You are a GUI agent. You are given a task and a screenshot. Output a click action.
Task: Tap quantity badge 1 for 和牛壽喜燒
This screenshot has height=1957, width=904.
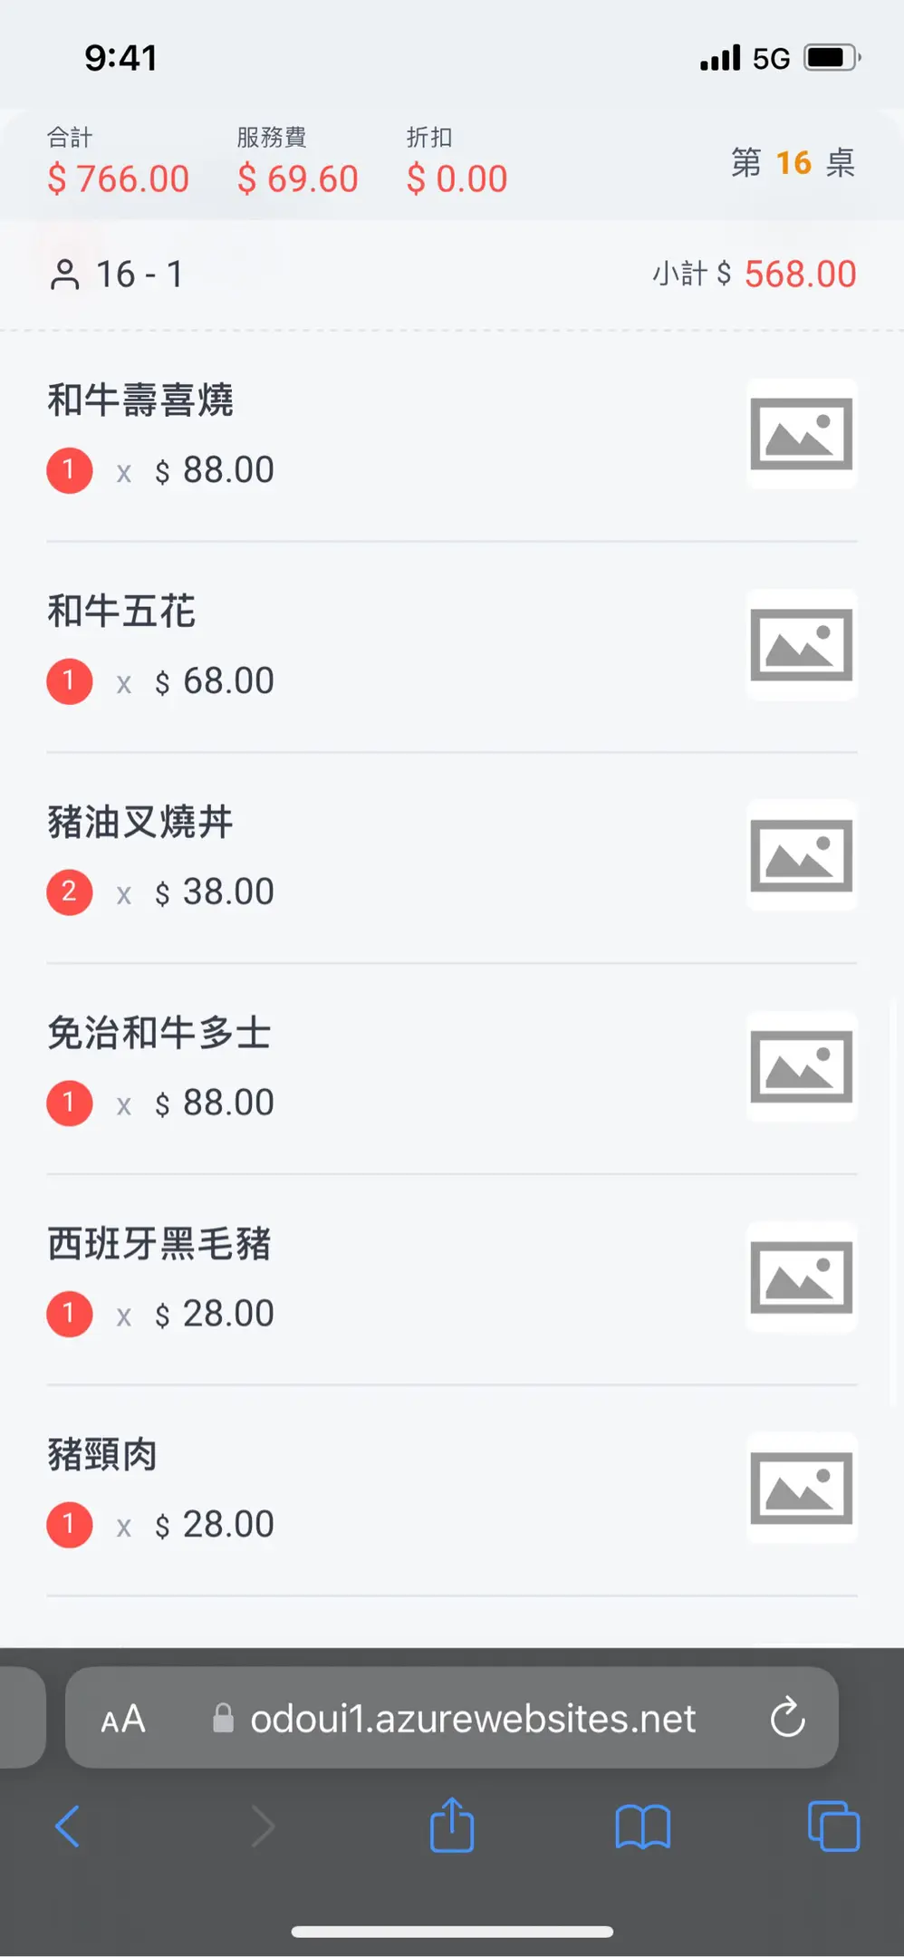point(70,471)
